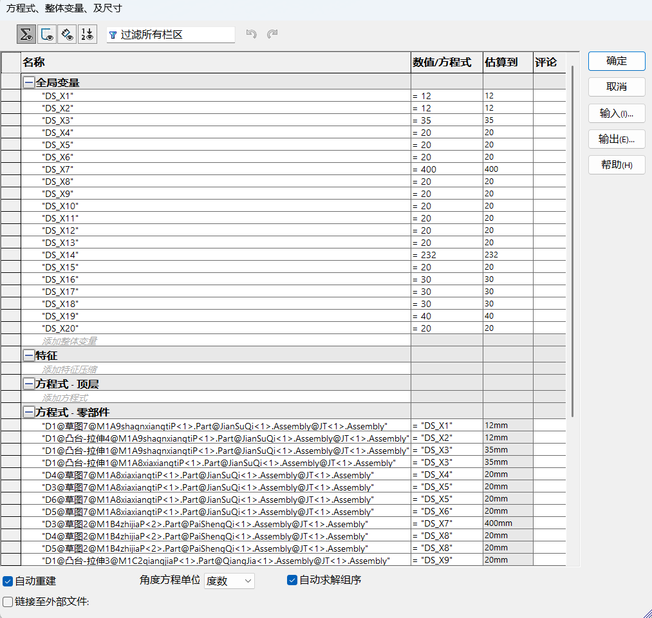
Task: Click the 400mm evaluated value
Action: (x=508, y=523)
